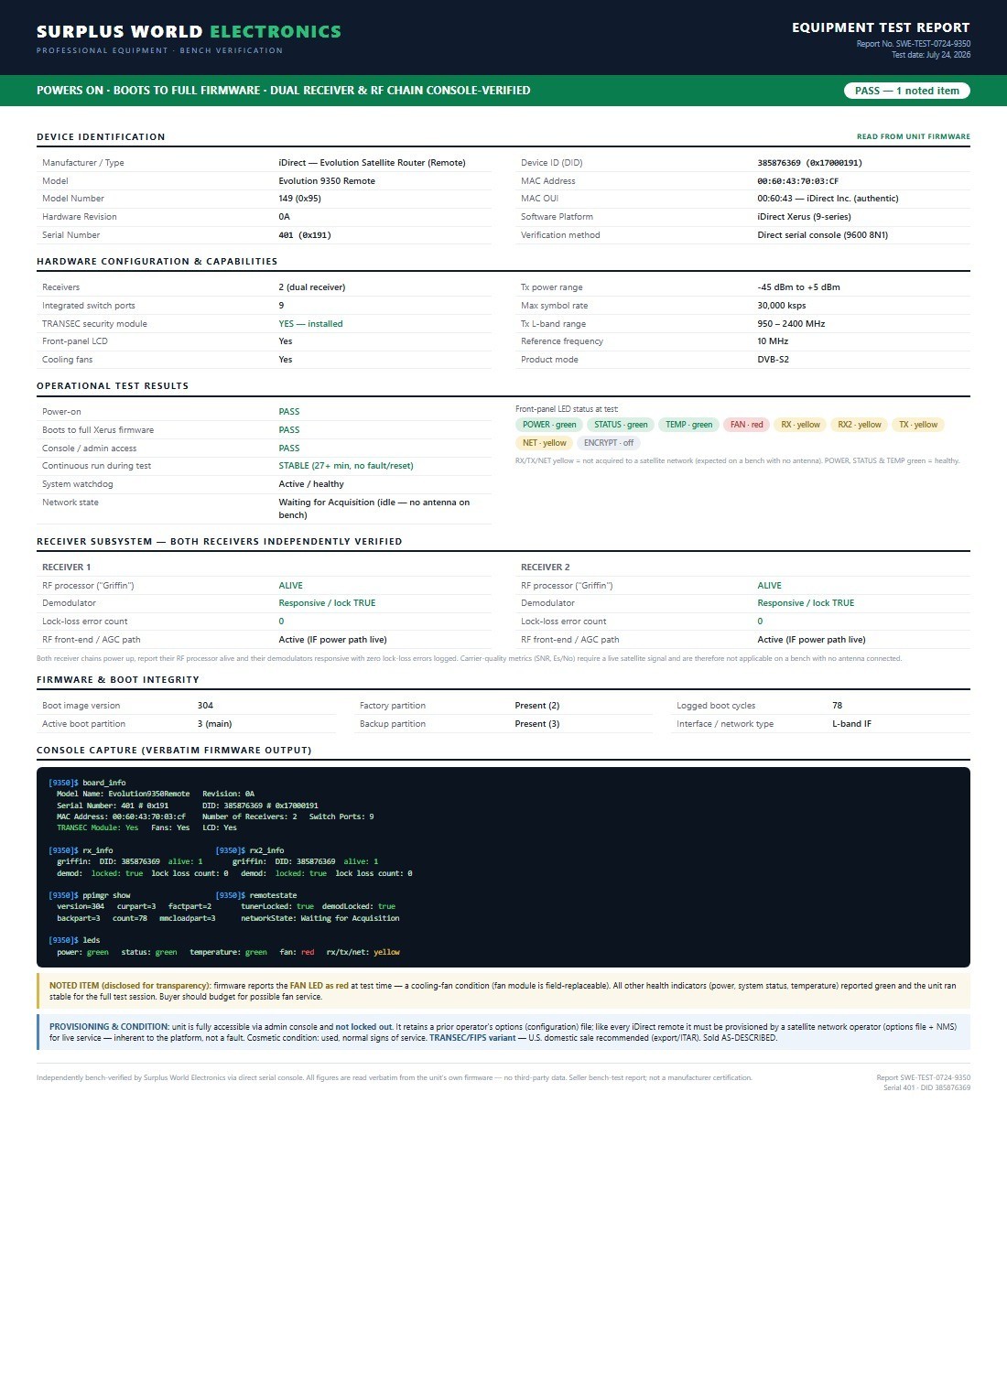Click 'HARDWARE CONFIGURATION & CAPABILITIES' heading

point(157,262)
